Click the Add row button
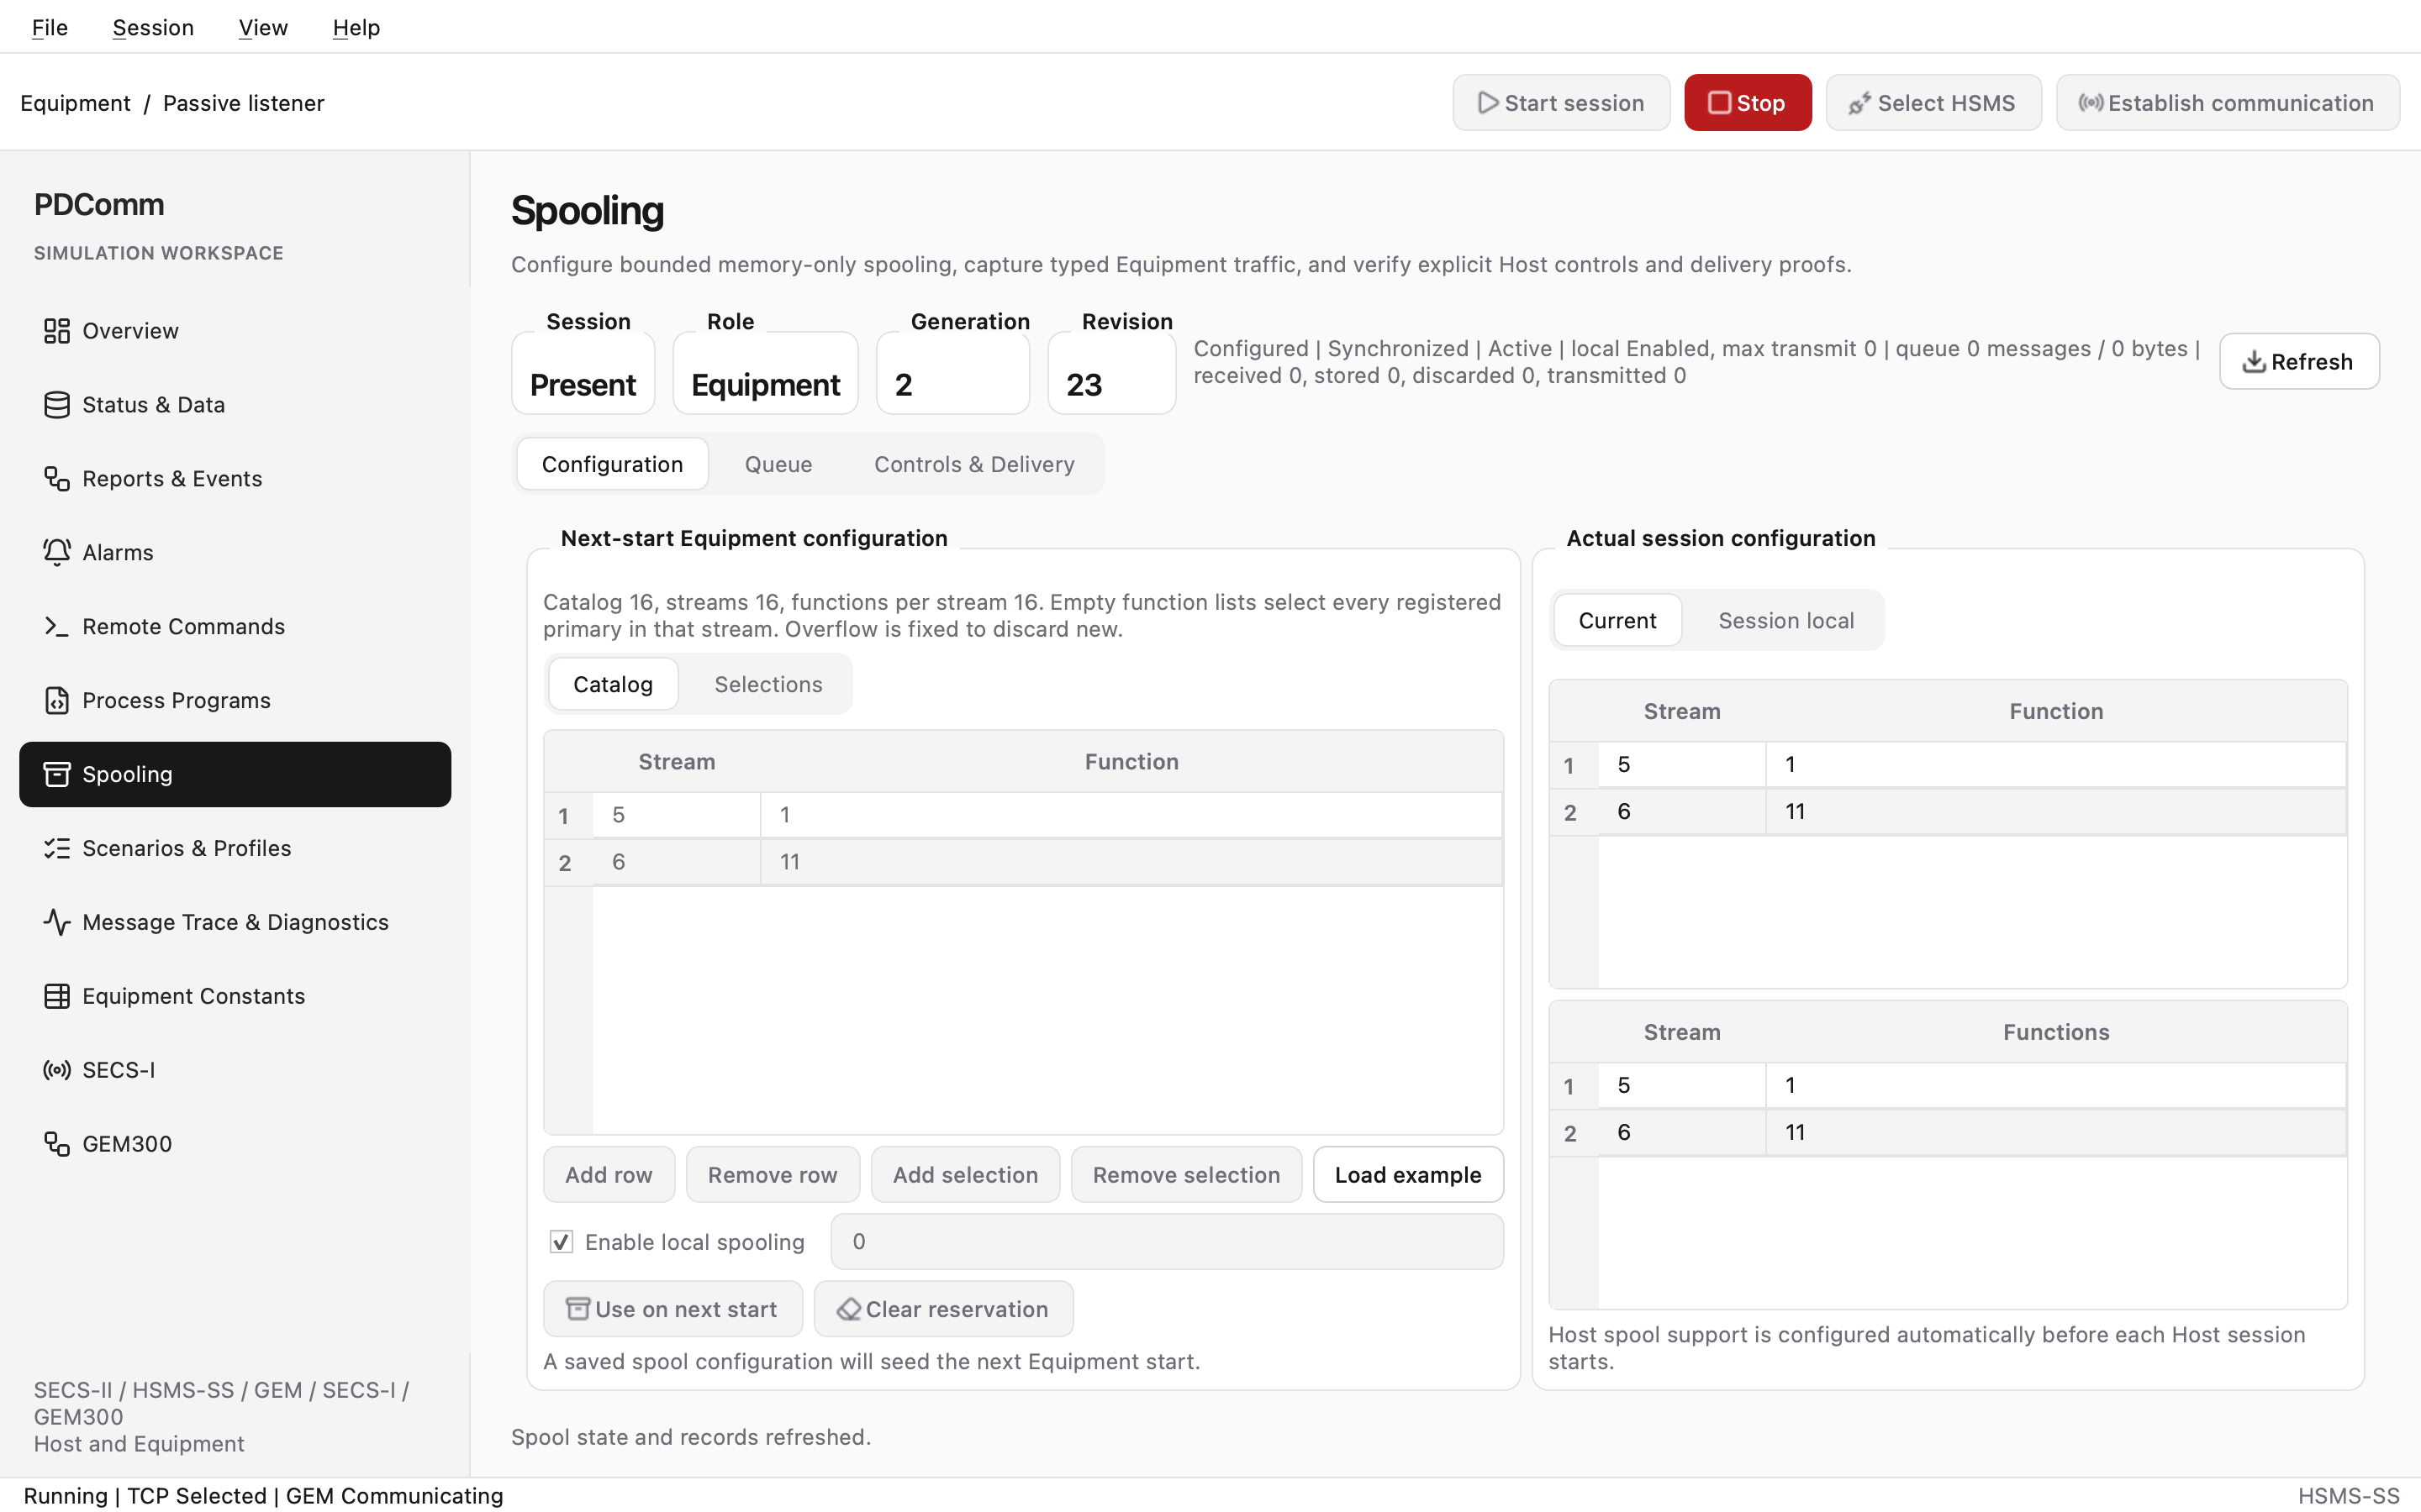 coord(609,1175)
